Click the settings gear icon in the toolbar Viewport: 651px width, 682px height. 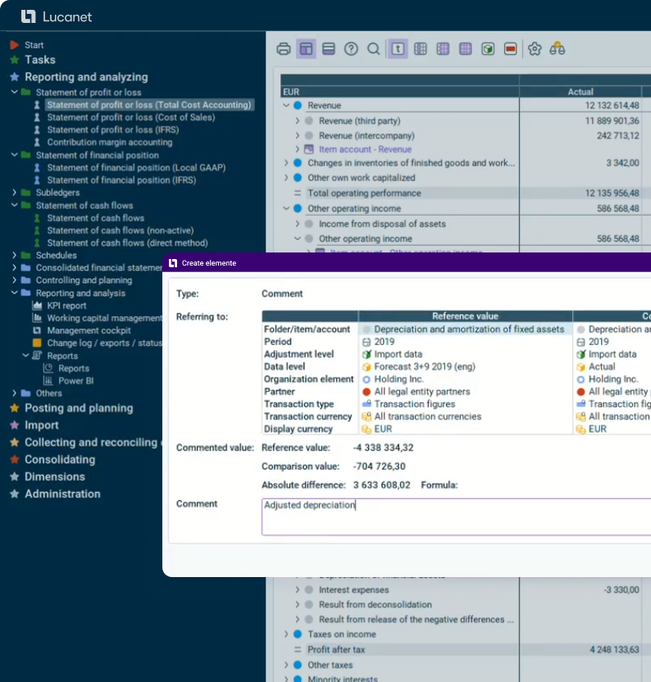(535, 49)
